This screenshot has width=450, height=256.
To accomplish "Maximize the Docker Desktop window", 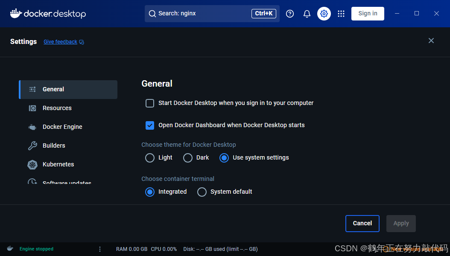I will click(417, 14).
